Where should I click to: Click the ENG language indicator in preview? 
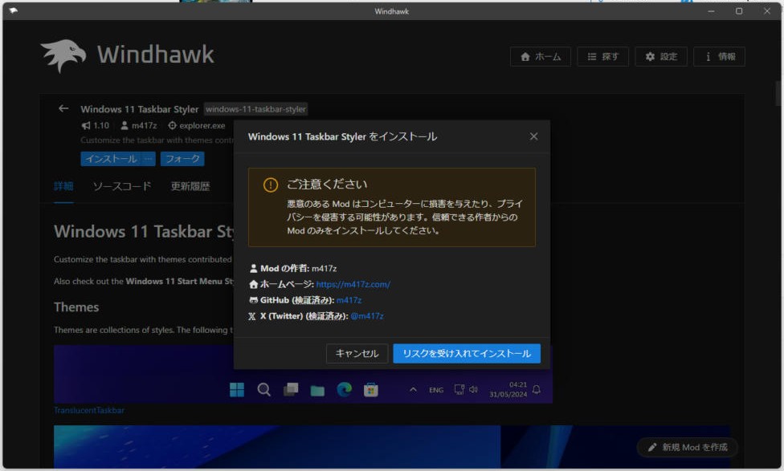[x=436, y=390]
